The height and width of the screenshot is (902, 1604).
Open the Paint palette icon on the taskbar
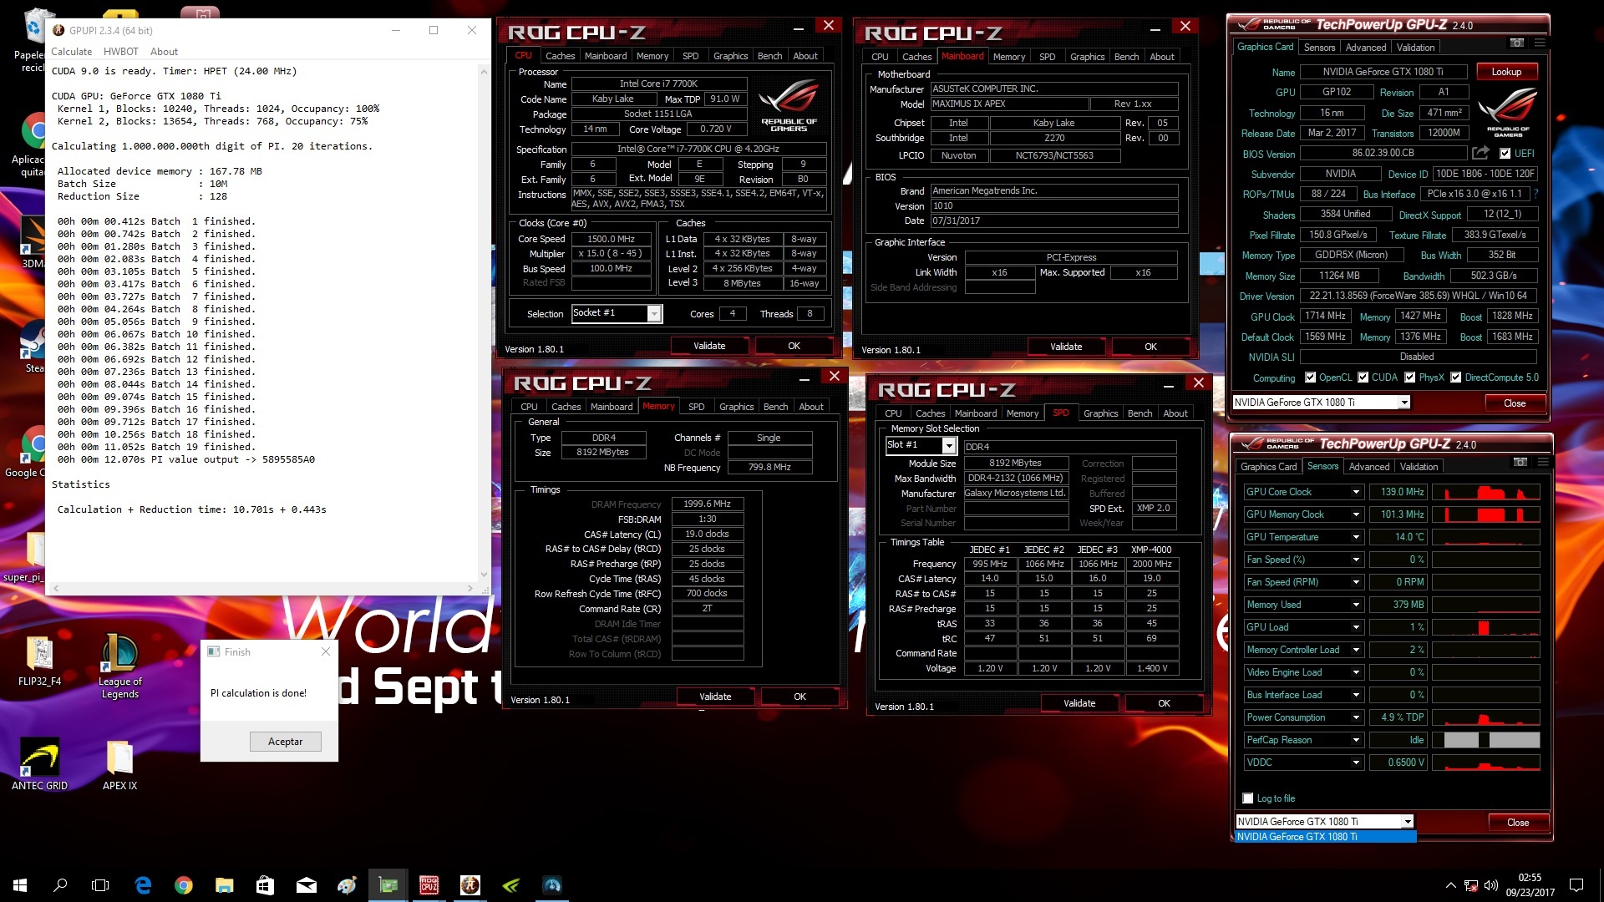tap(348, 885)
